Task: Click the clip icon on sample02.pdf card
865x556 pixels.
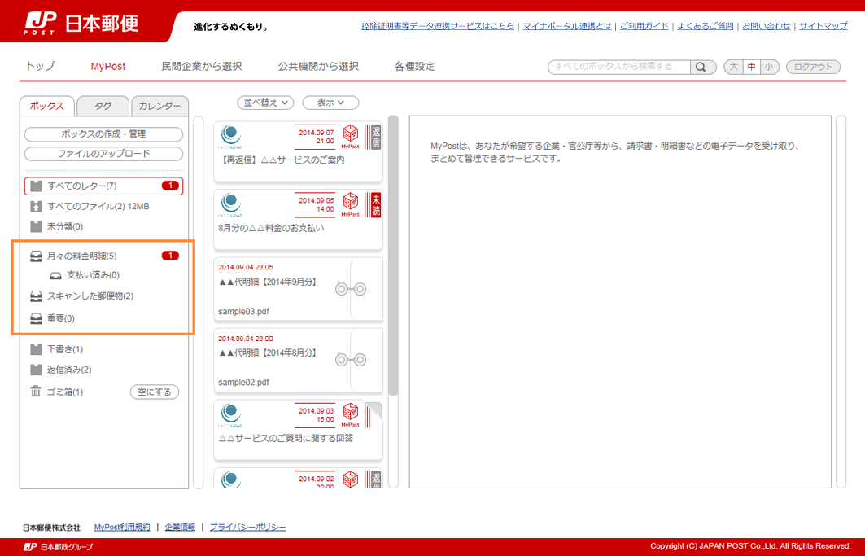Action: tap(351, 360)
